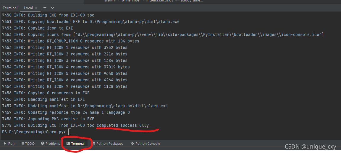Click the TODO list icon

[x=22, y=144]
